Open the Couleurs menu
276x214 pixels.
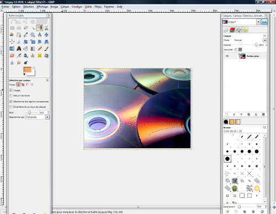(77, 7)
